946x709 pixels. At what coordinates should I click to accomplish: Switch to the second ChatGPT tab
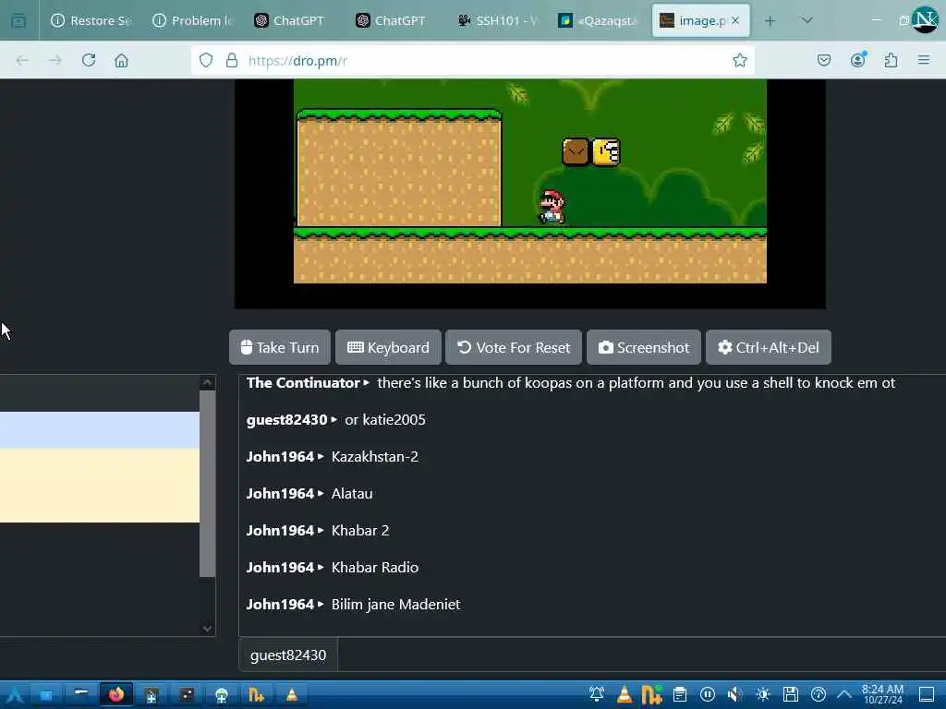tap(395, 20)
